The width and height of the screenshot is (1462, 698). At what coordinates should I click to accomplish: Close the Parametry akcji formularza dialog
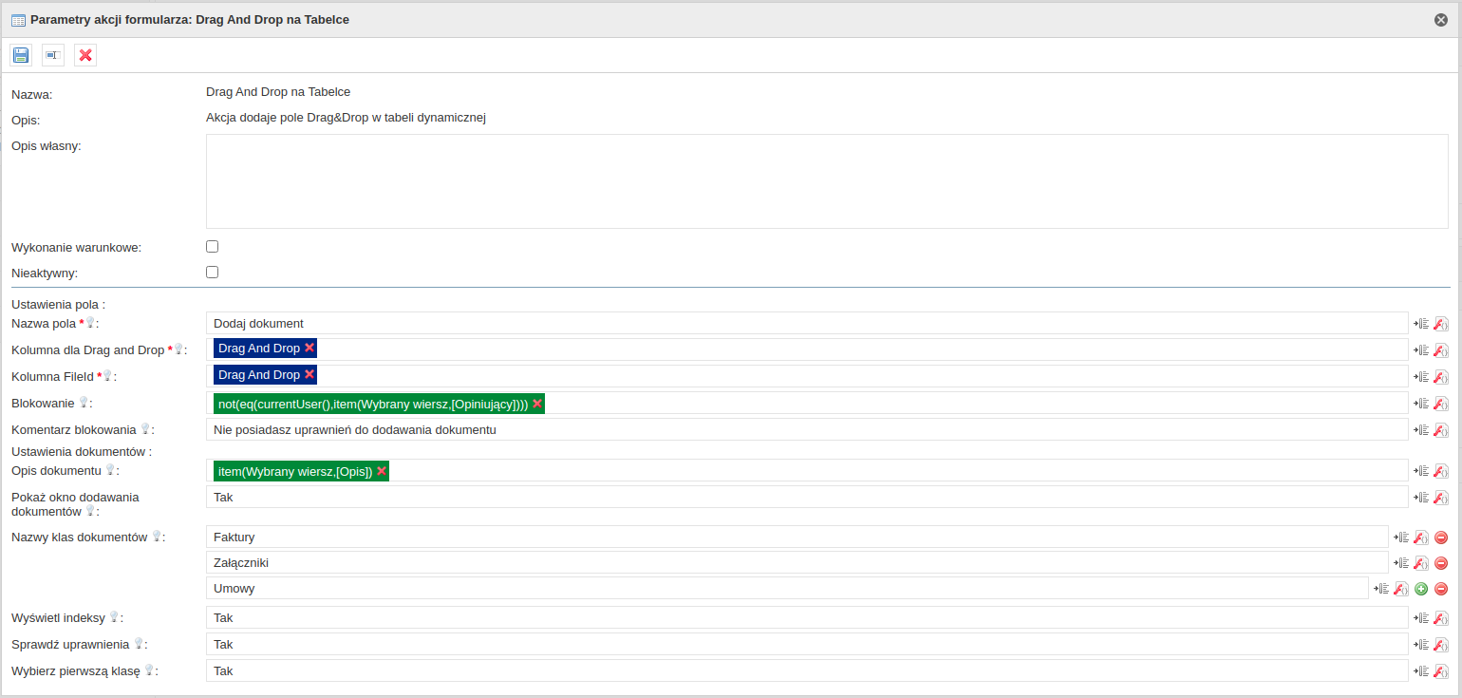pos(1441,19)
